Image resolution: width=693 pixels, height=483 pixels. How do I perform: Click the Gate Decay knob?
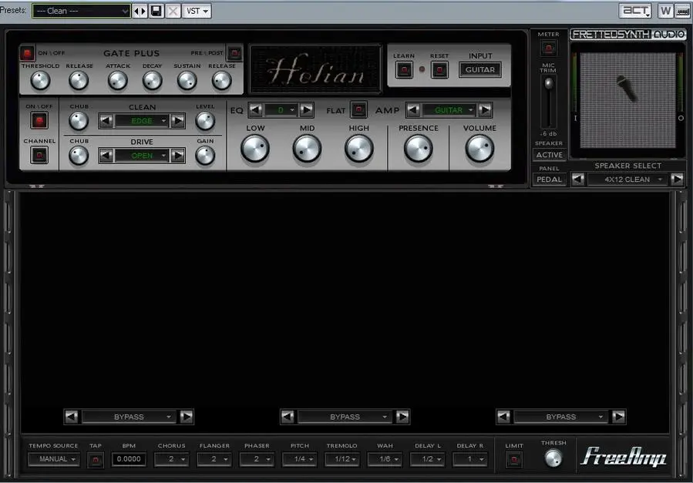point(152,81)
